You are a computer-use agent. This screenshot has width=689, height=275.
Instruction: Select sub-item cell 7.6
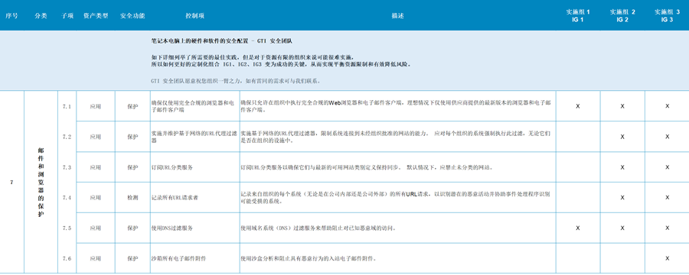[67, 258]
